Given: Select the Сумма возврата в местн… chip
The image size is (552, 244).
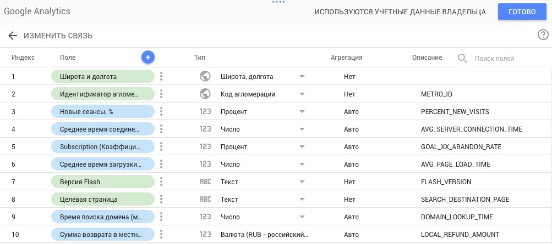Looking at the screenshot, I should [x=103, y=234].
